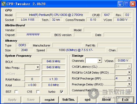The width and height of the screenshot is (137, 104).
Task: Click the empty Part Nb. field
Action: [114, 45]
